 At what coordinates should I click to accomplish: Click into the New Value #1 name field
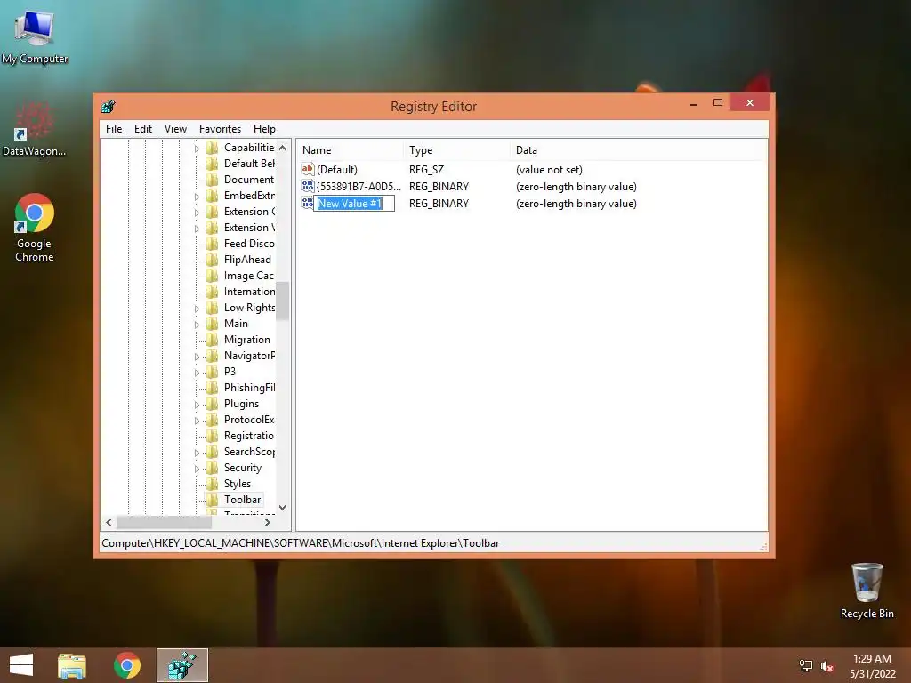[354, 204]
